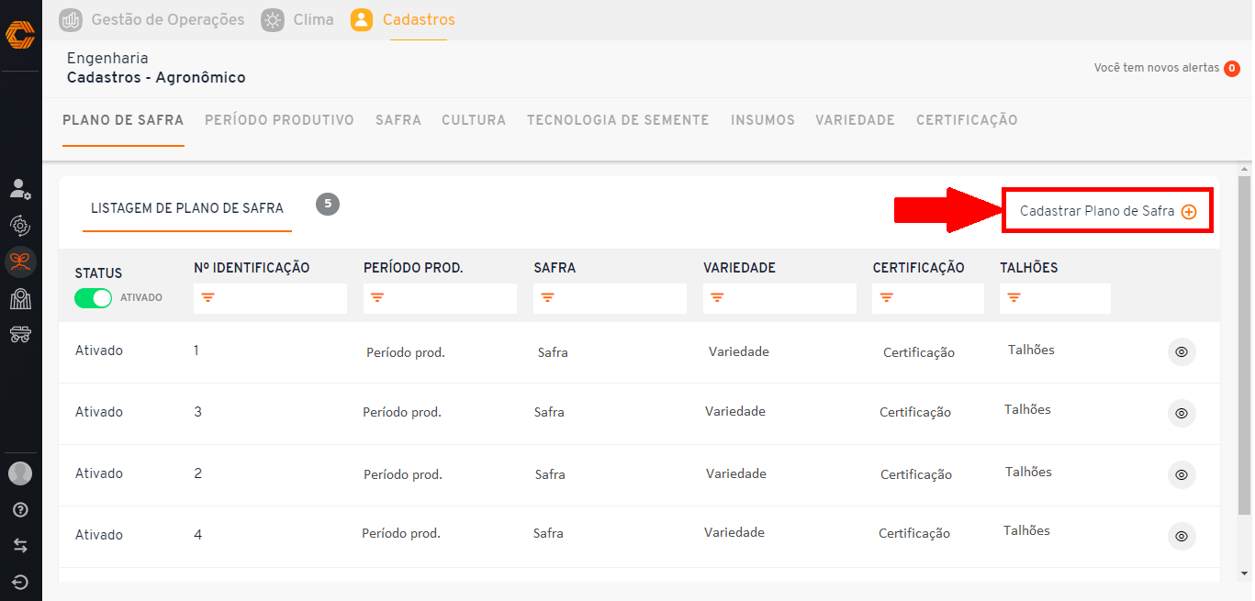This screenshot has height=601, width=1255.
Task: Click the Gestão de Operações module icon
Action: (x=71, y=19)
